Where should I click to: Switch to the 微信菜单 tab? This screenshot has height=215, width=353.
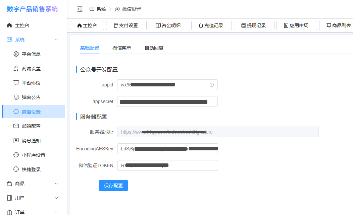pos(122,48)
